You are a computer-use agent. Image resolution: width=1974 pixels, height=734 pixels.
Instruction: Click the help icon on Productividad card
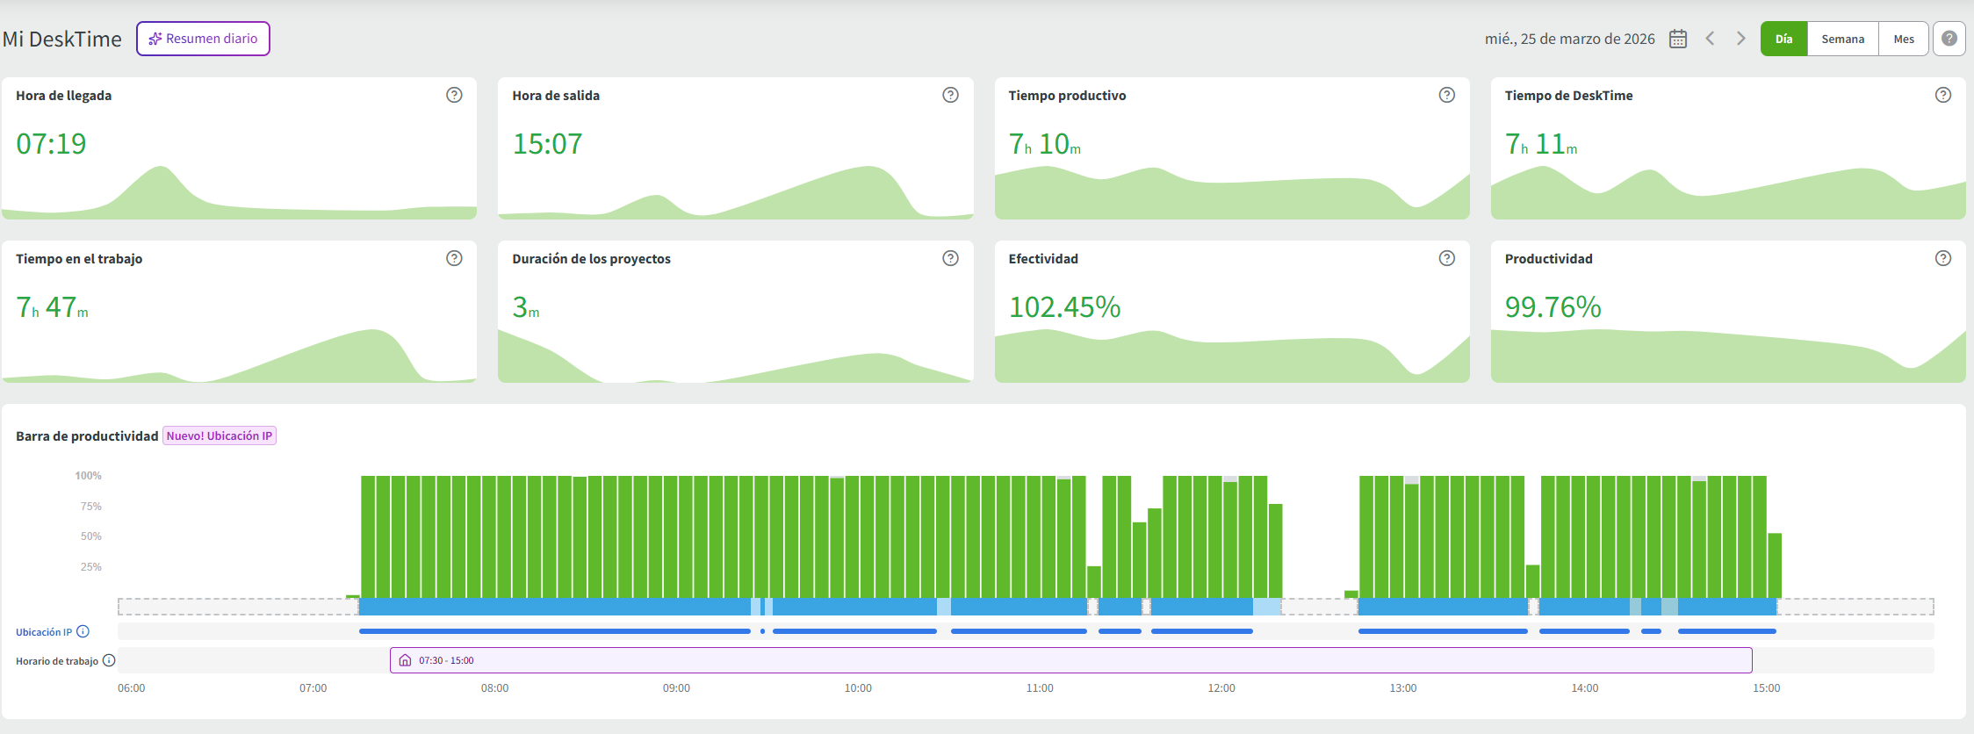coord(1942,258)
